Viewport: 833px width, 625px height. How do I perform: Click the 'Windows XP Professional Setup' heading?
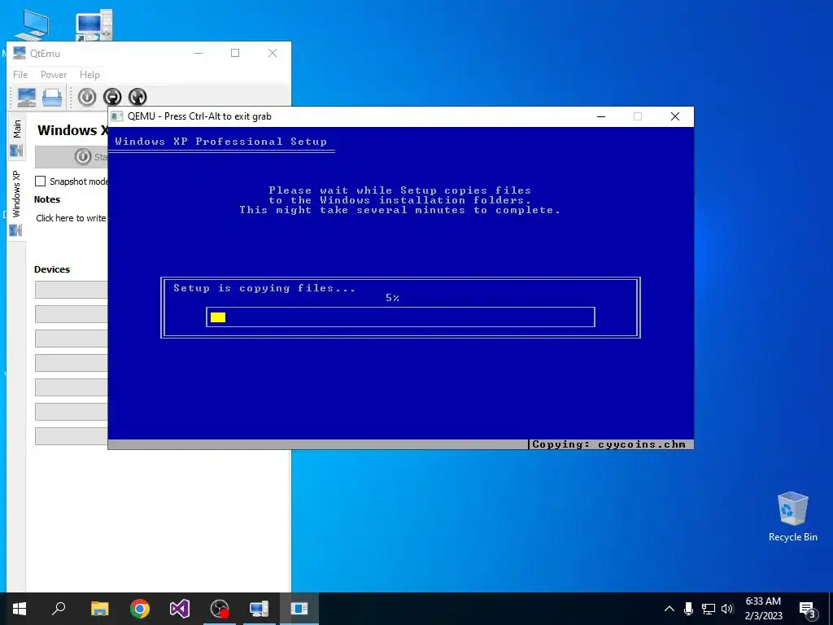tap(220, 142)
